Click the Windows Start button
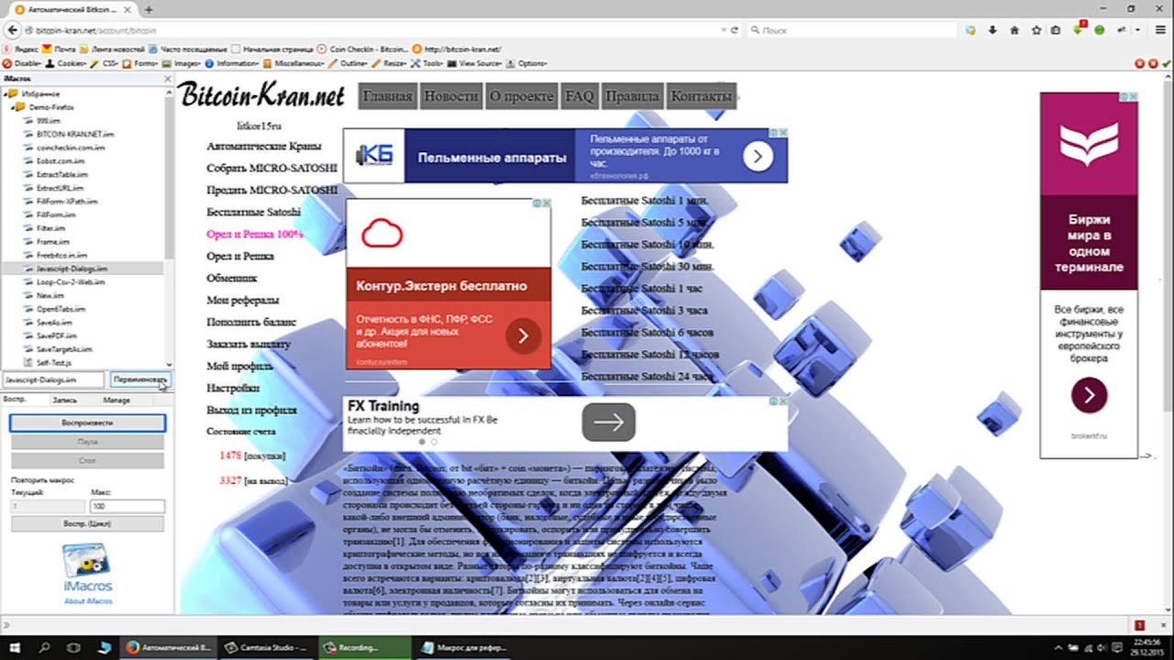This screenshot has width=1174, height=660. pos(14,647)
